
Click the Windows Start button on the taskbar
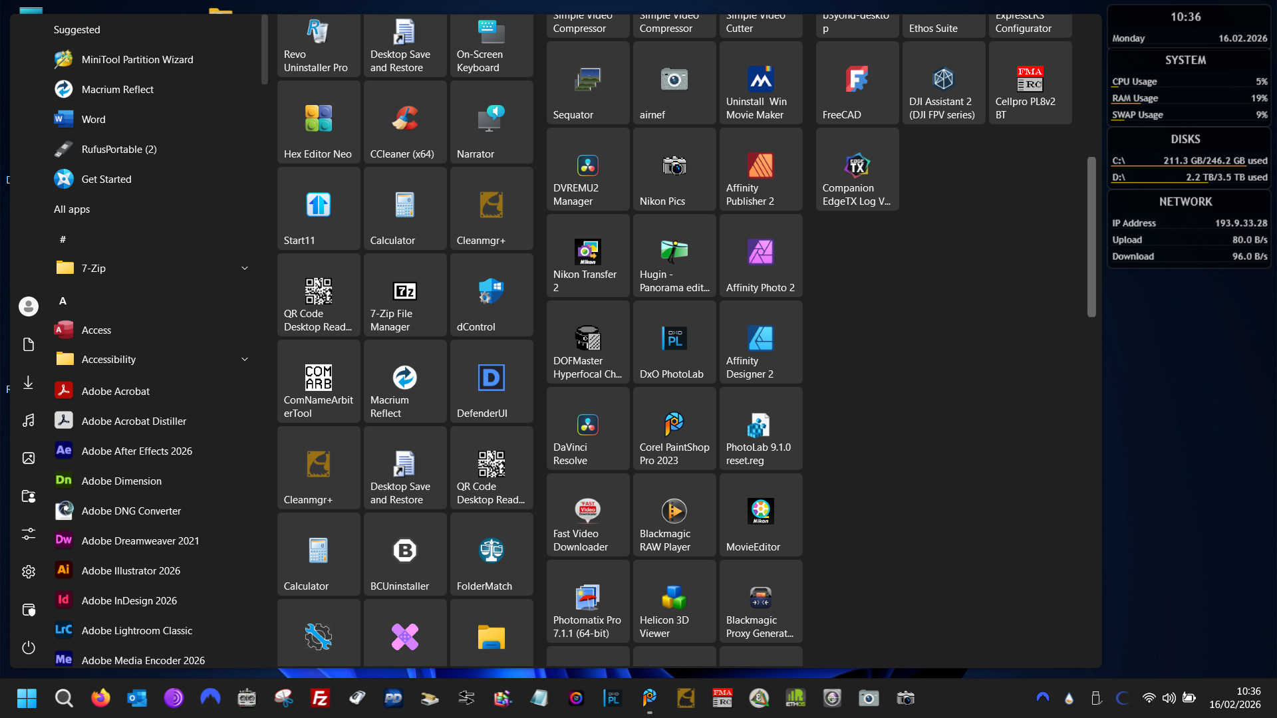click(27, 698)
